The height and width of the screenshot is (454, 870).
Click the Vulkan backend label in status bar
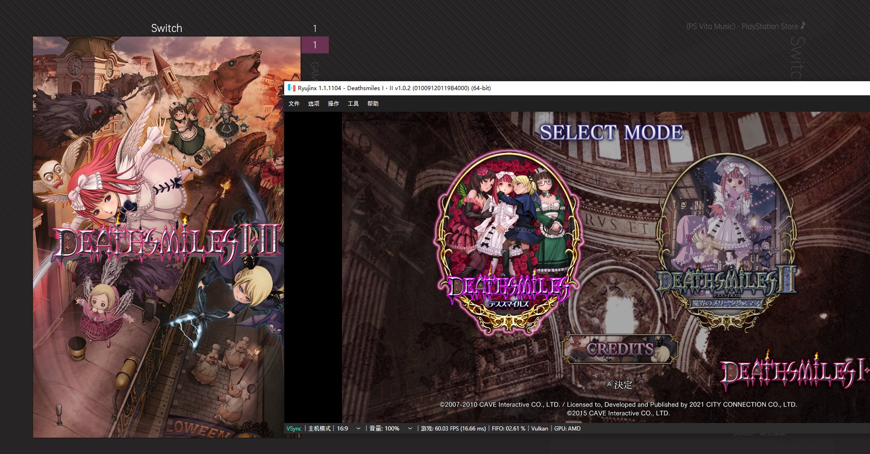(539, 429)
